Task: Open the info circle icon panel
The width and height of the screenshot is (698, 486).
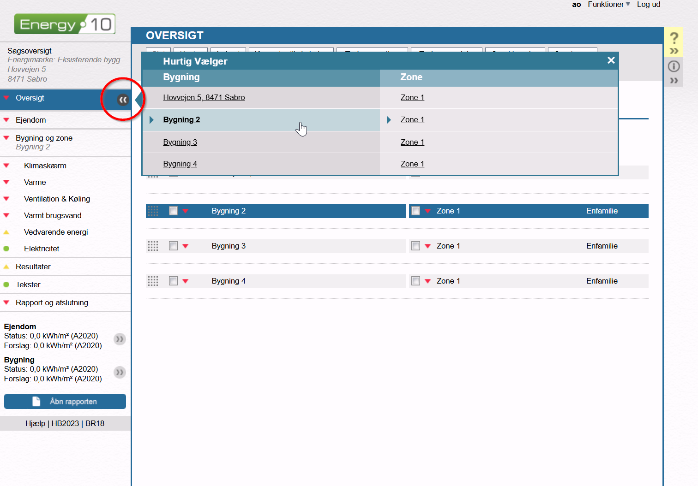Action: (674, 66)
